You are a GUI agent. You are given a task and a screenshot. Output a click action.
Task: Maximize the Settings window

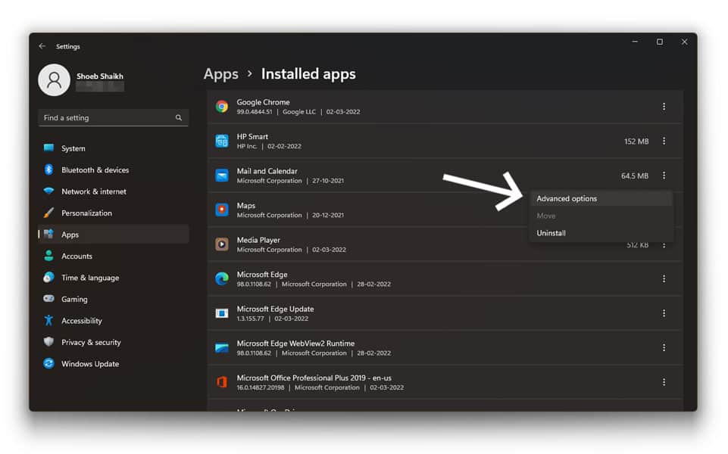(659, 42)
